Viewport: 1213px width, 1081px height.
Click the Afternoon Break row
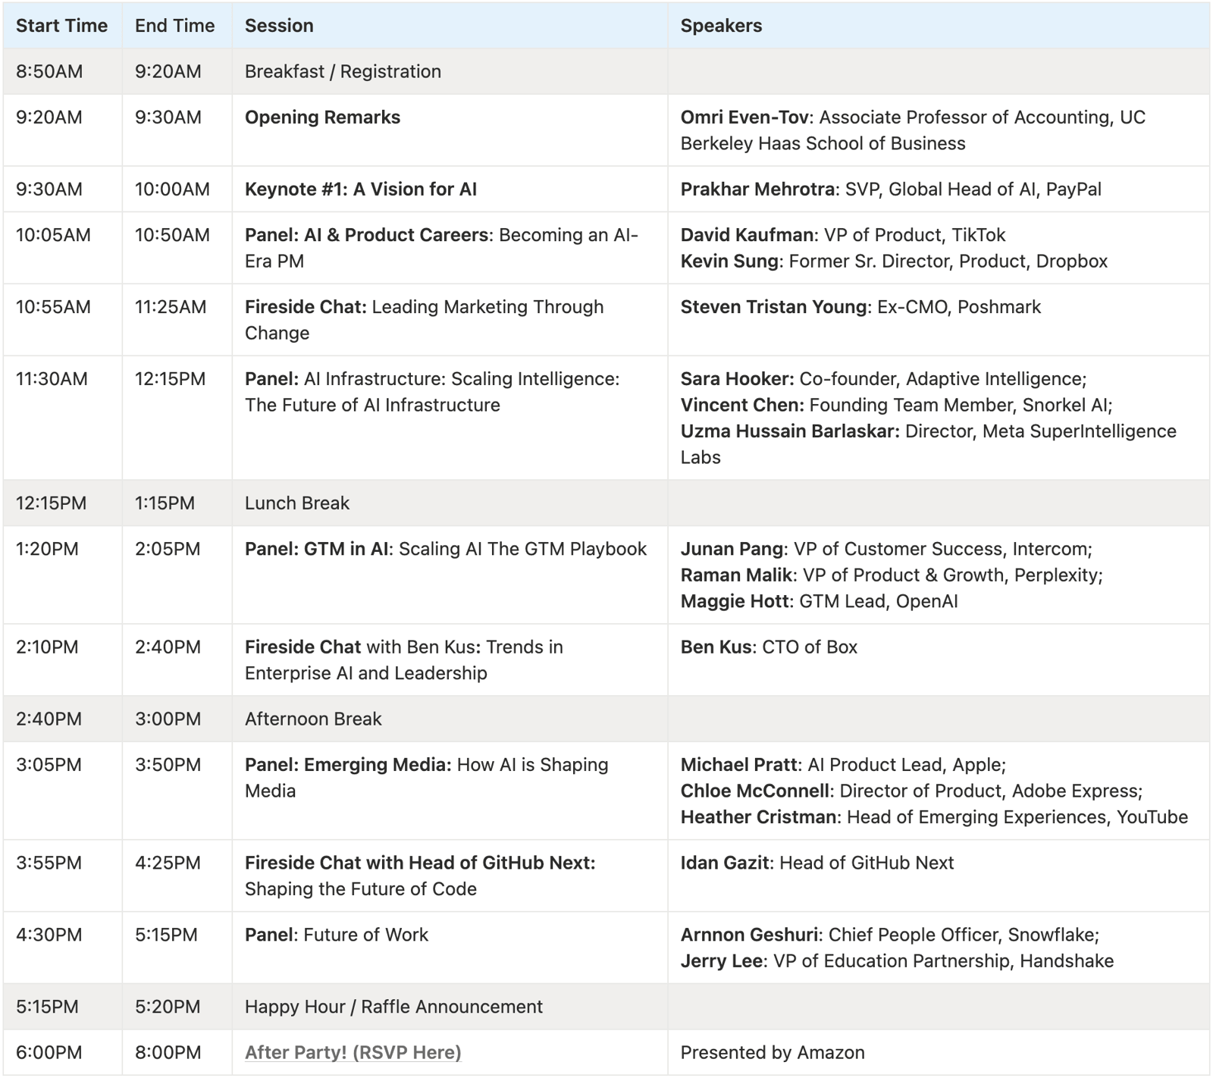point(312,719)
